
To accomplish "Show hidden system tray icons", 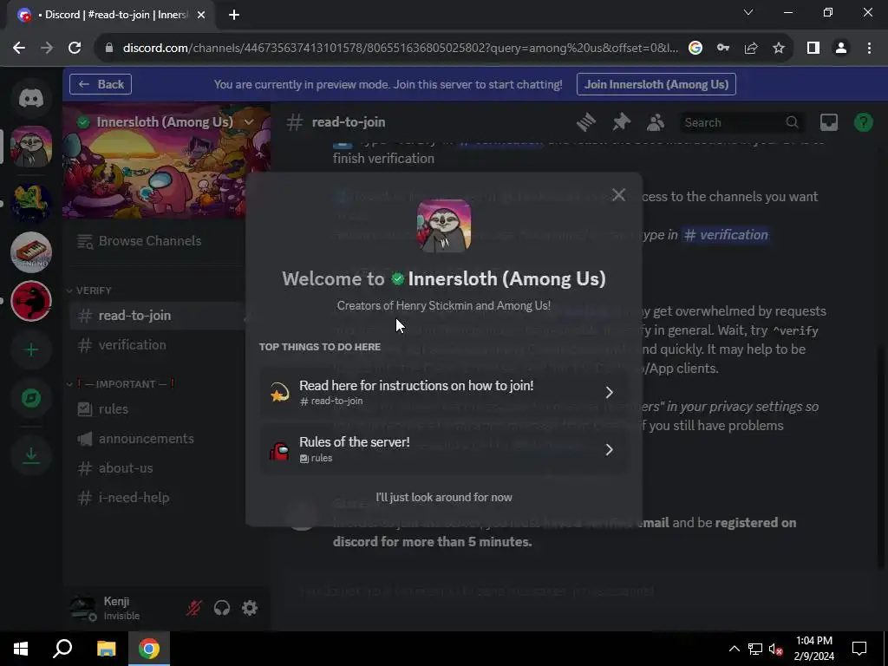I will [734, 649].
